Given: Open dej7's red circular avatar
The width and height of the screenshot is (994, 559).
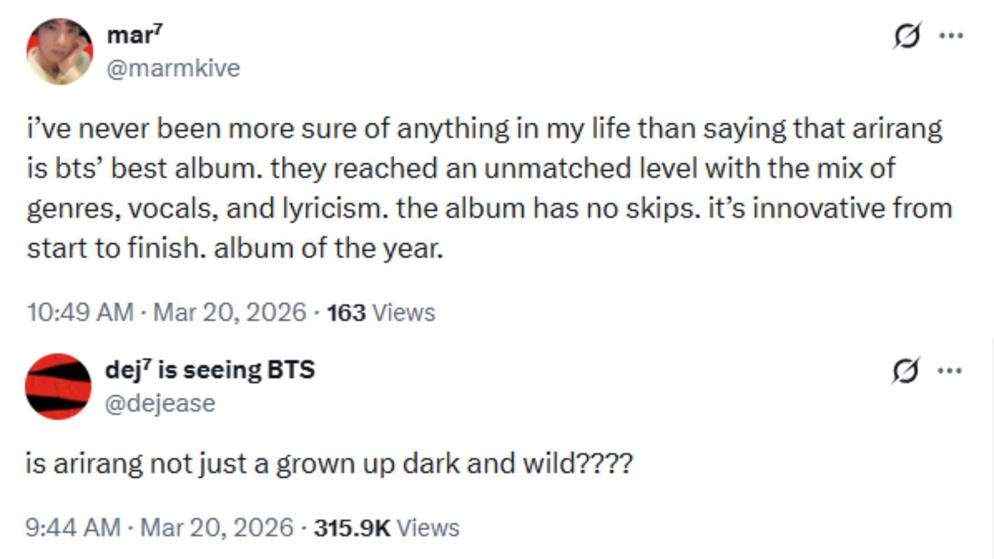Looking at the screenshot, I should click(x=58, y=386).
